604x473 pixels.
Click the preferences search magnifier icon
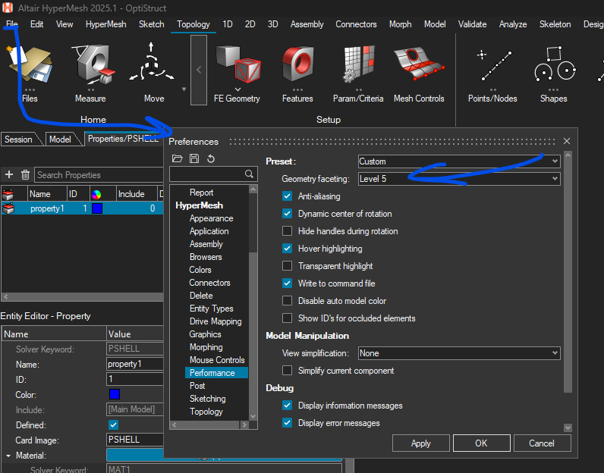[249, 174]
